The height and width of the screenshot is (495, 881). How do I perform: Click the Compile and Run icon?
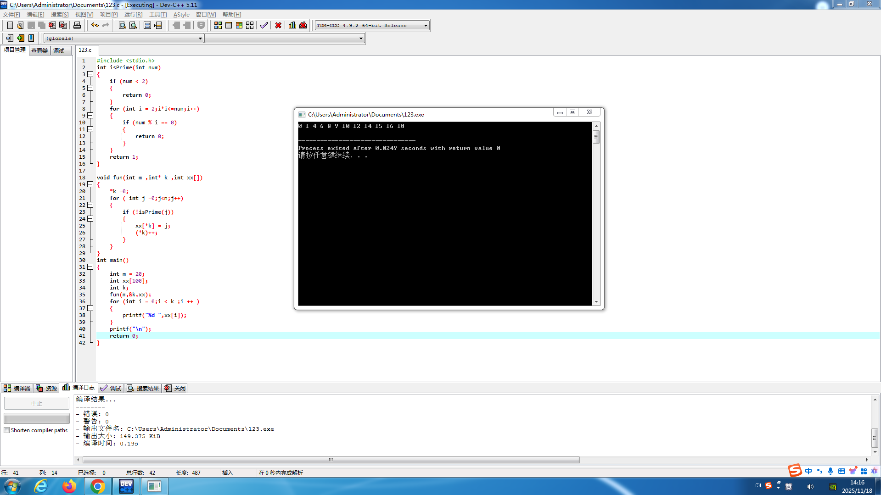pos(239,25)
